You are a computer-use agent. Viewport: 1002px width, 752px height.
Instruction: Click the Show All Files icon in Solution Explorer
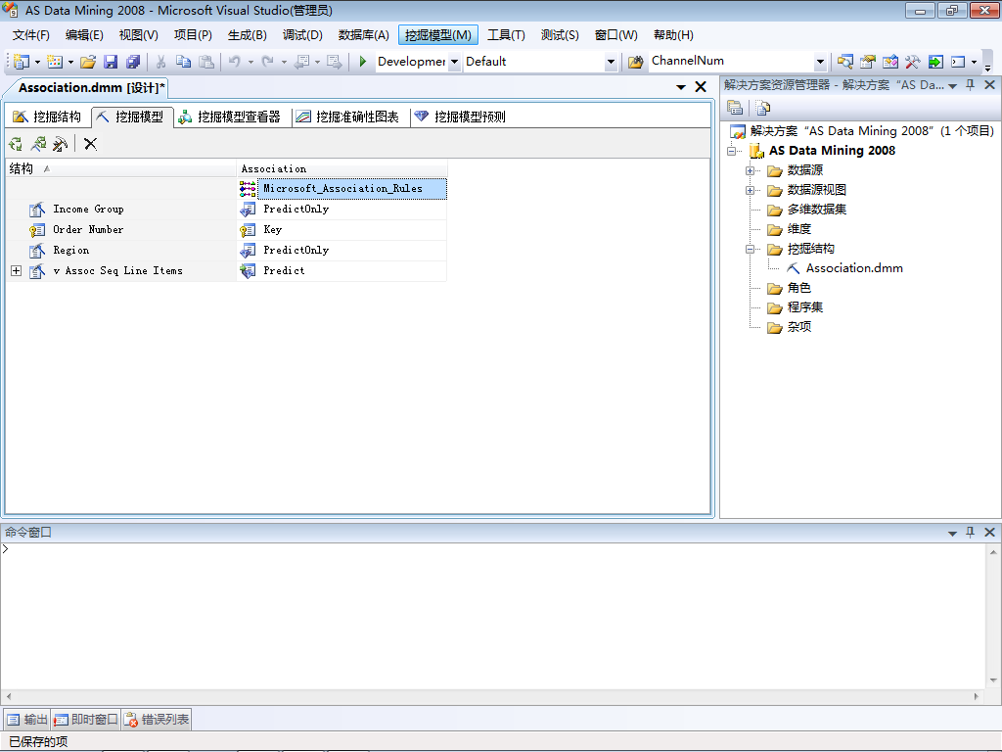(762, 108)
